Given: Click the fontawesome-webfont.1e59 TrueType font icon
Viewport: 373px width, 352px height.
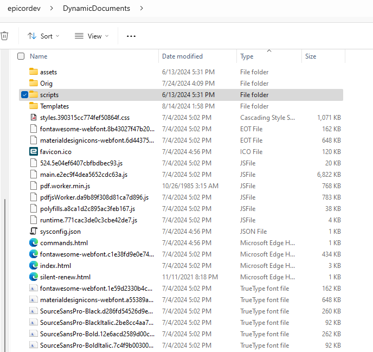Looking at the screenshot, I should [x=34, y=288].
